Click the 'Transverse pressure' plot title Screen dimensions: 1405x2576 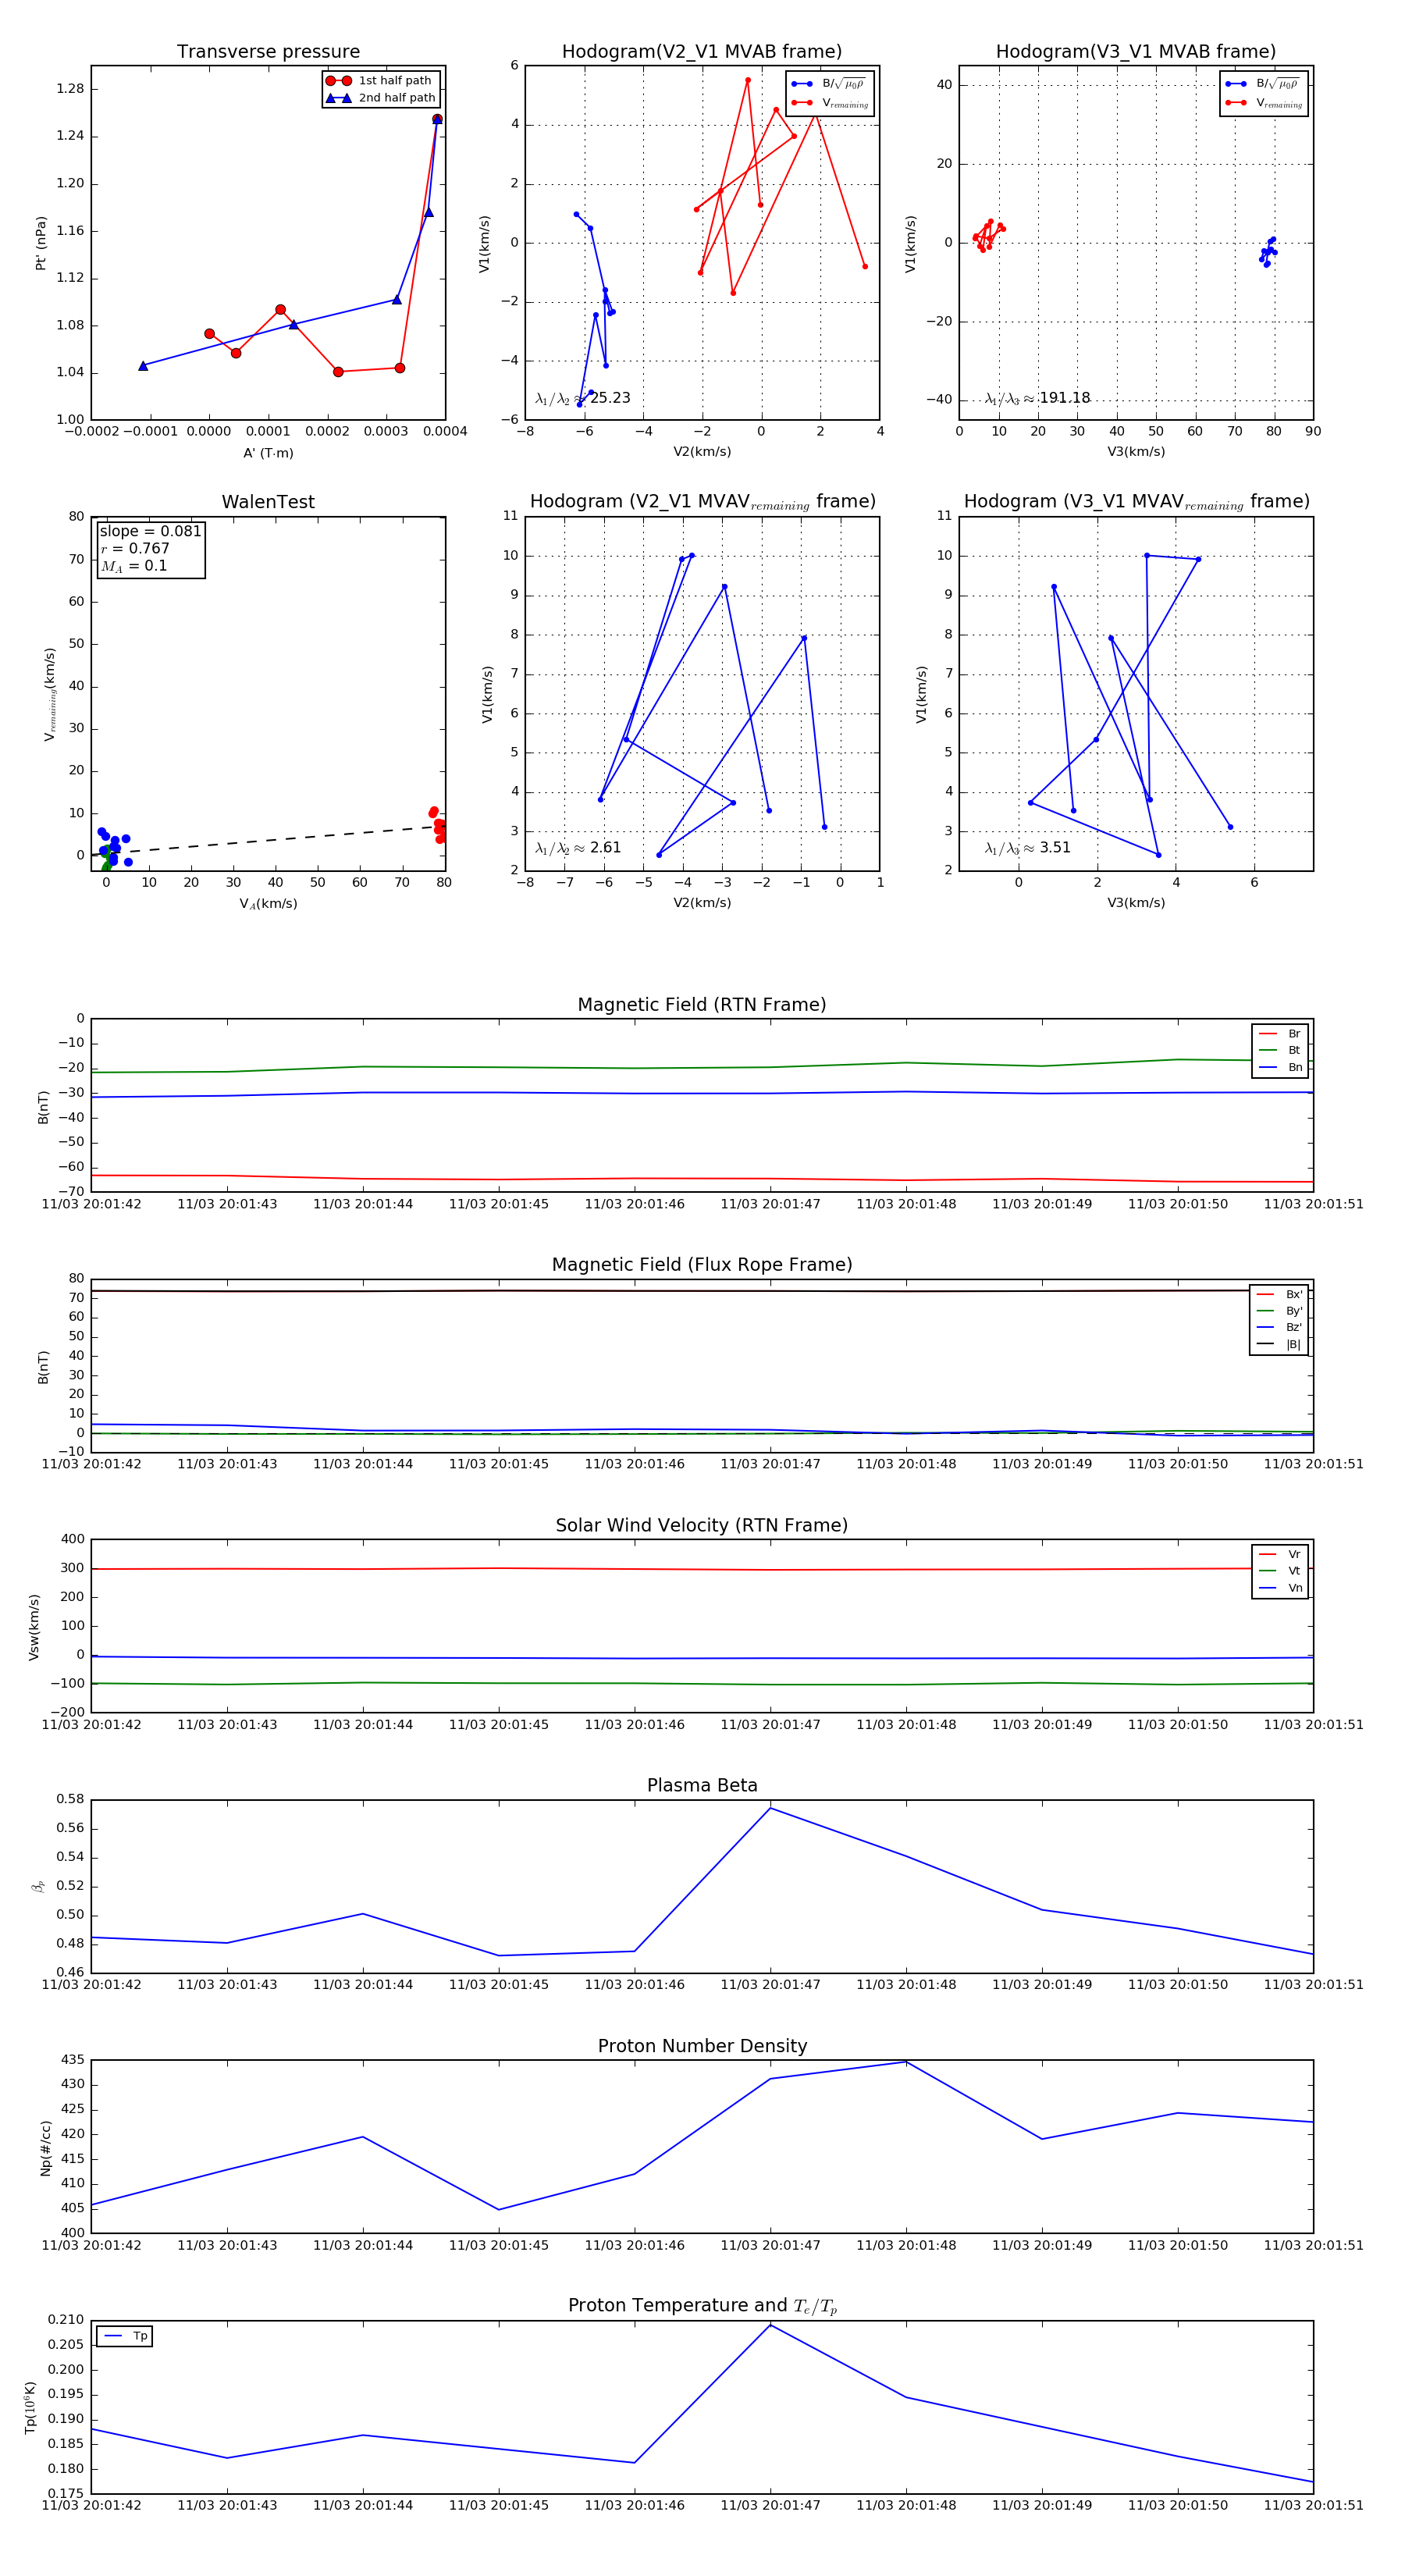point(268,52)
